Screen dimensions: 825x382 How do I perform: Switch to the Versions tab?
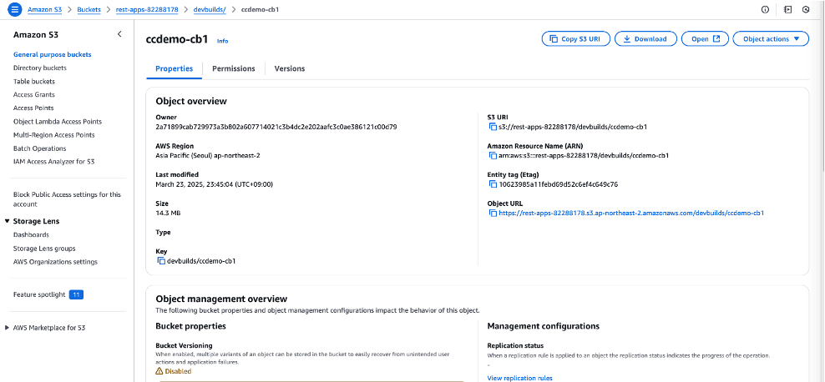tap(290, 68)
